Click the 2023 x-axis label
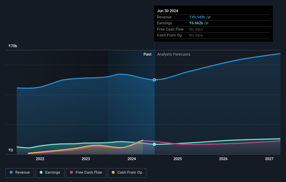The width and height of the screenshot is (286, 182). (86, 159)
